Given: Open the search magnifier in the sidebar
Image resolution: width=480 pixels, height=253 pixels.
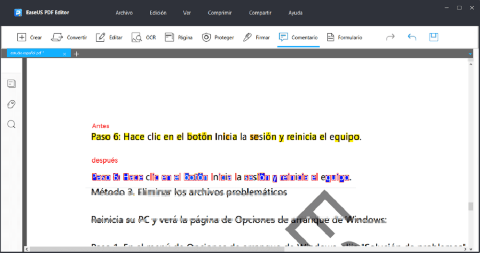Looking at the screenshot, I should [x=12, y=124].
